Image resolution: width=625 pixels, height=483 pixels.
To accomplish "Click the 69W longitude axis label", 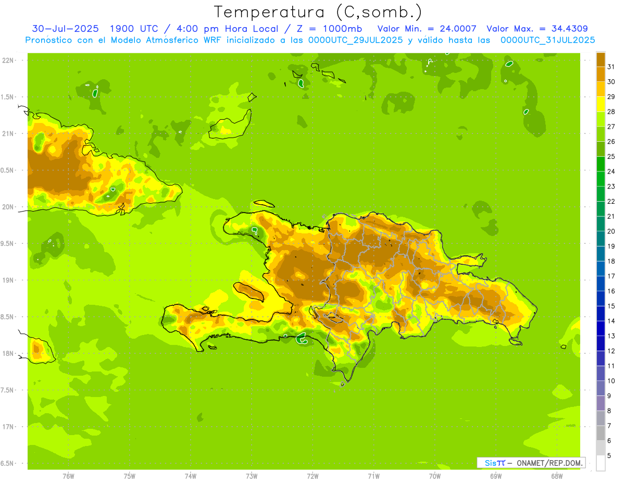I will point(496,477).
